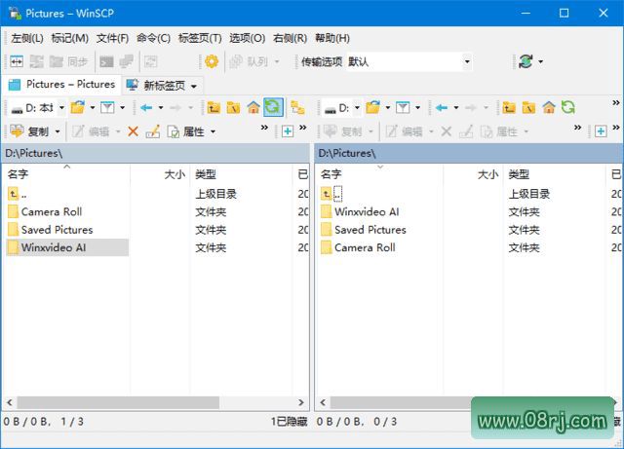Open directory icon in right panel toolbar
624x449 pixels.
pyautogui.click(x=372, y=107)
